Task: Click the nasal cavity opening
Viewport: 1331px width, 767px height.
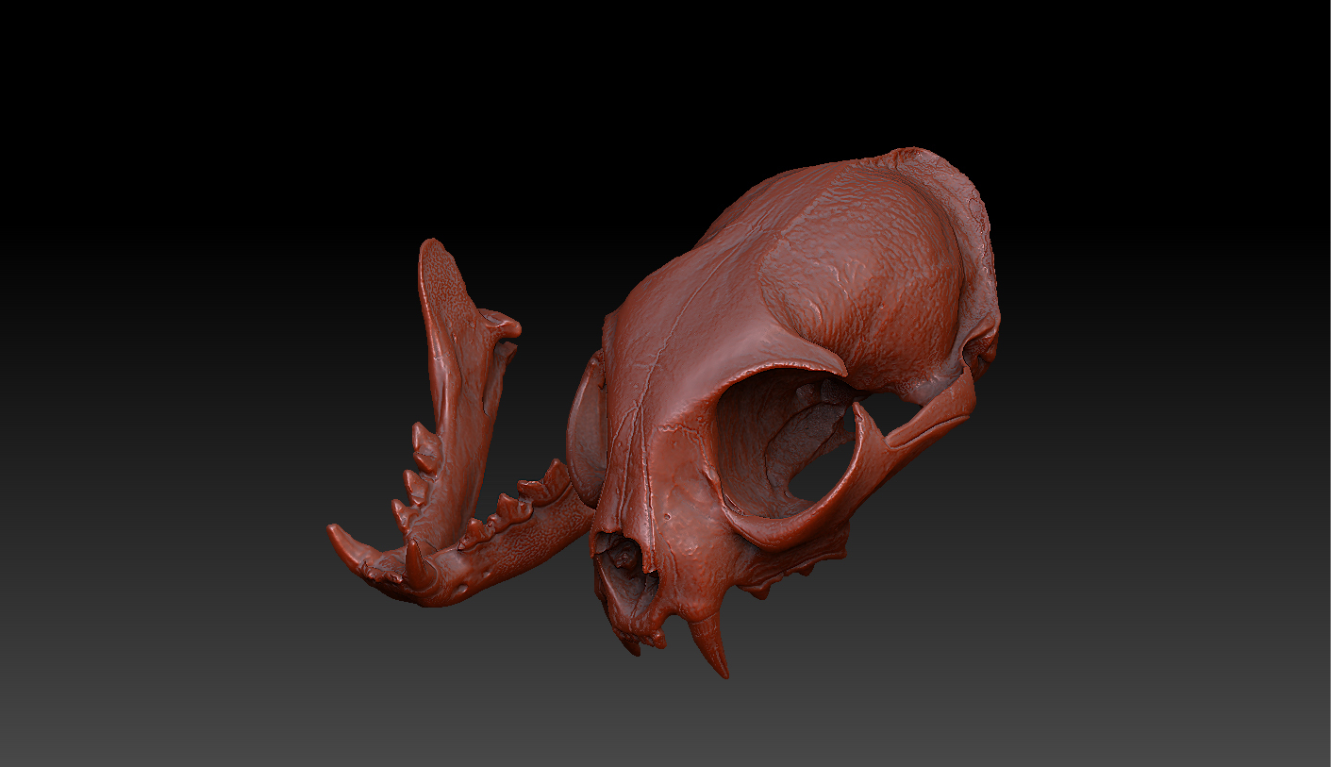Action: [x=627, y=566]
